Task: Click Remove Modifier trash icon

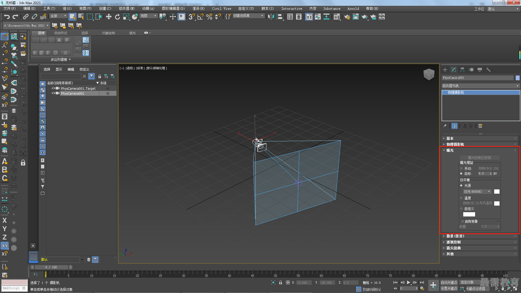Action: point(471,126)
